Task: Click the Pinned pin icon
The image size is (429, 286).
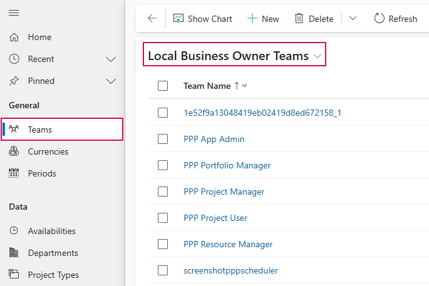Action: pyautogui.click(x=14, y=81)
